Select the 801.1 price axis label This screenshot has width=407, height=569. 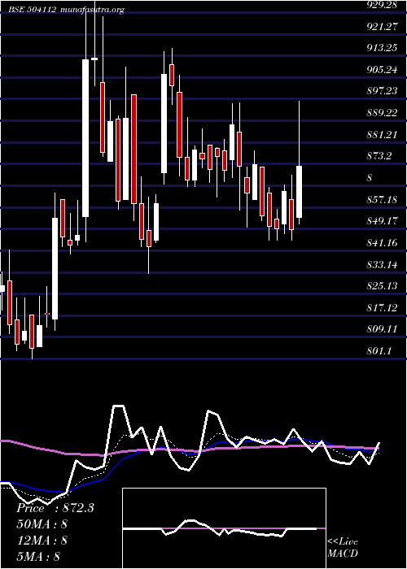coord(379,351)
